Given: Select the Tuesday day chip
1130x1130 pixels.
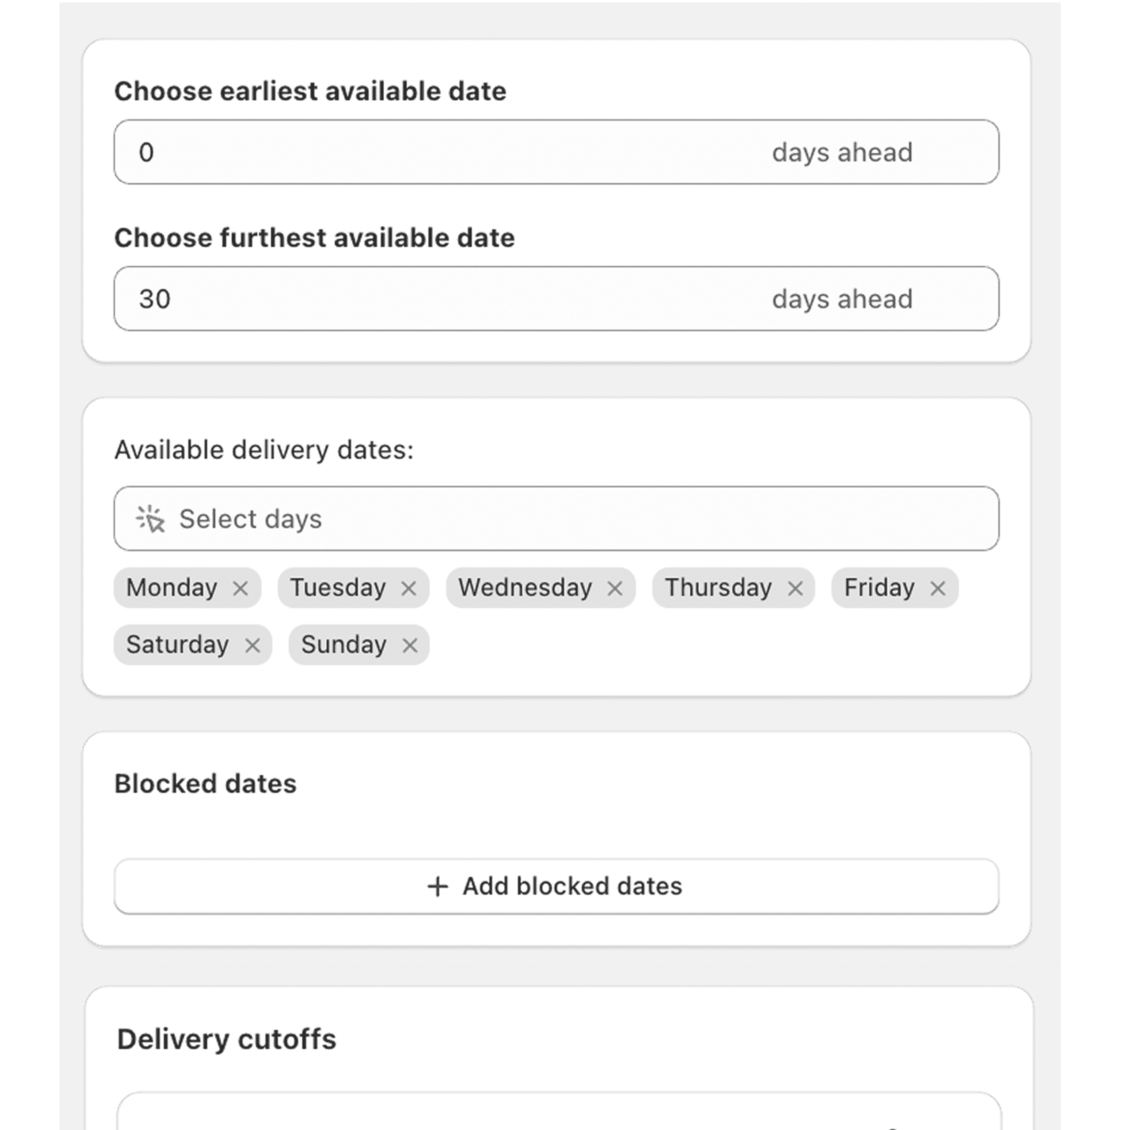Looking at the screenshot, I should pyautogui.click(x=339, y=588).
